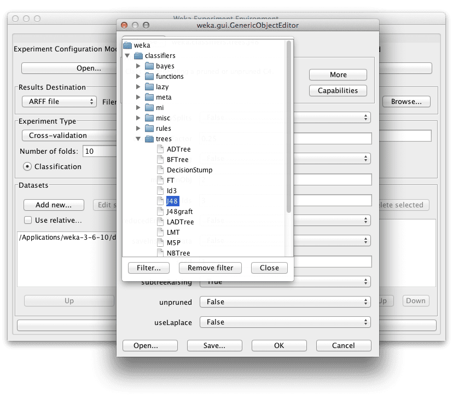
Task: Expand the meta tree node
Action: tap(138, 97)
